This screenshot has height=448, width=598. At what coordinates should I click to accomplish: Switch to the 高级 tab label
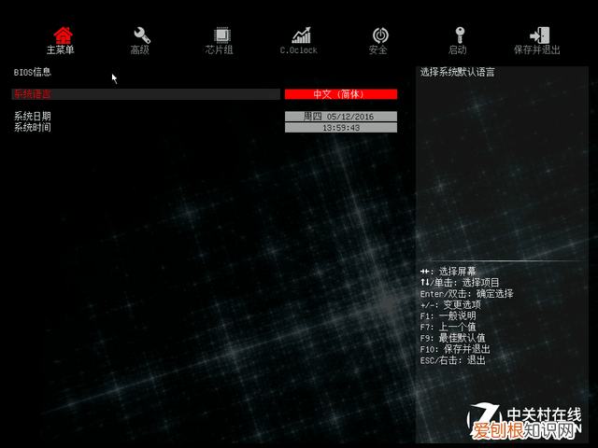coord(140,50)
